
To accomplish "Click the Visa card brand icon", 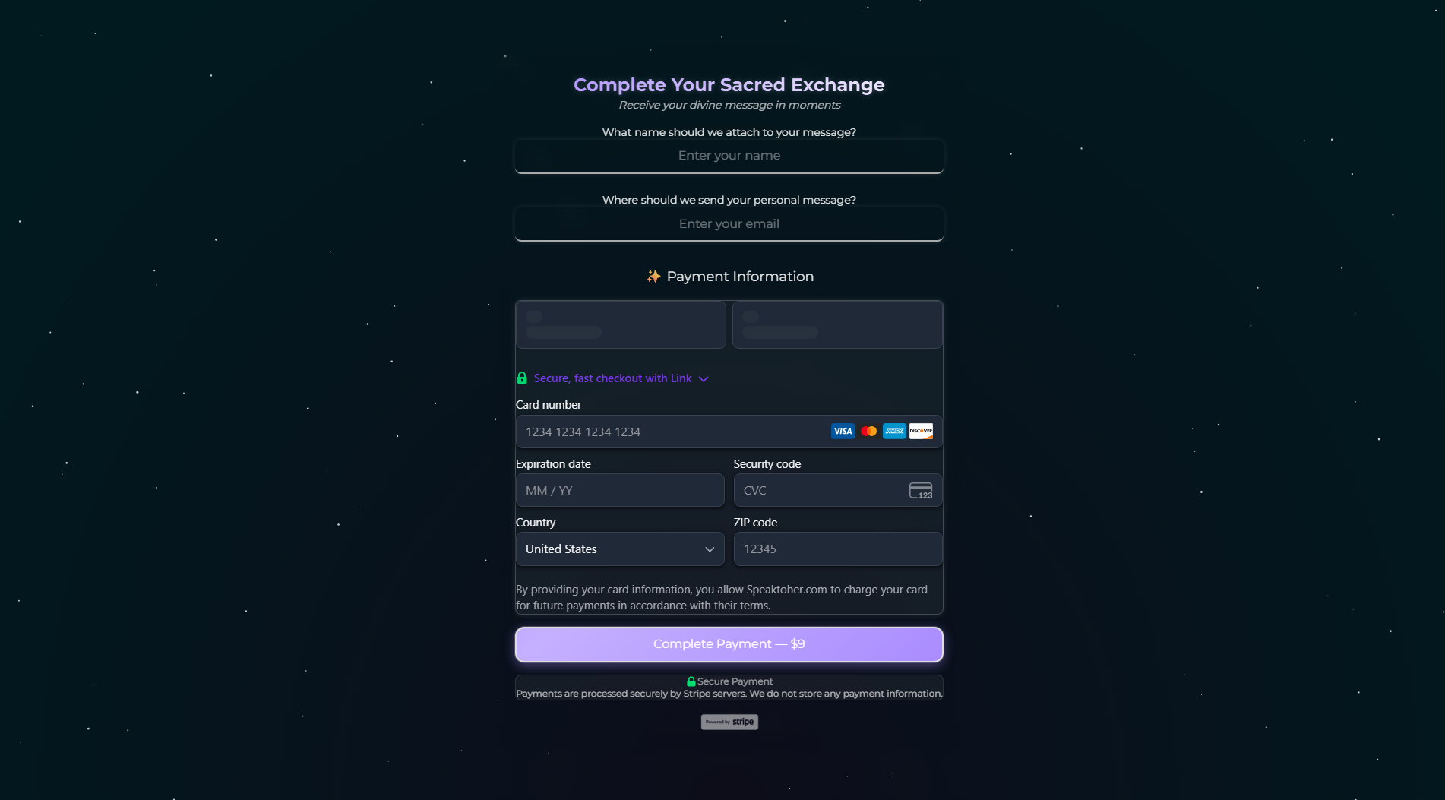I will point(843,431).
